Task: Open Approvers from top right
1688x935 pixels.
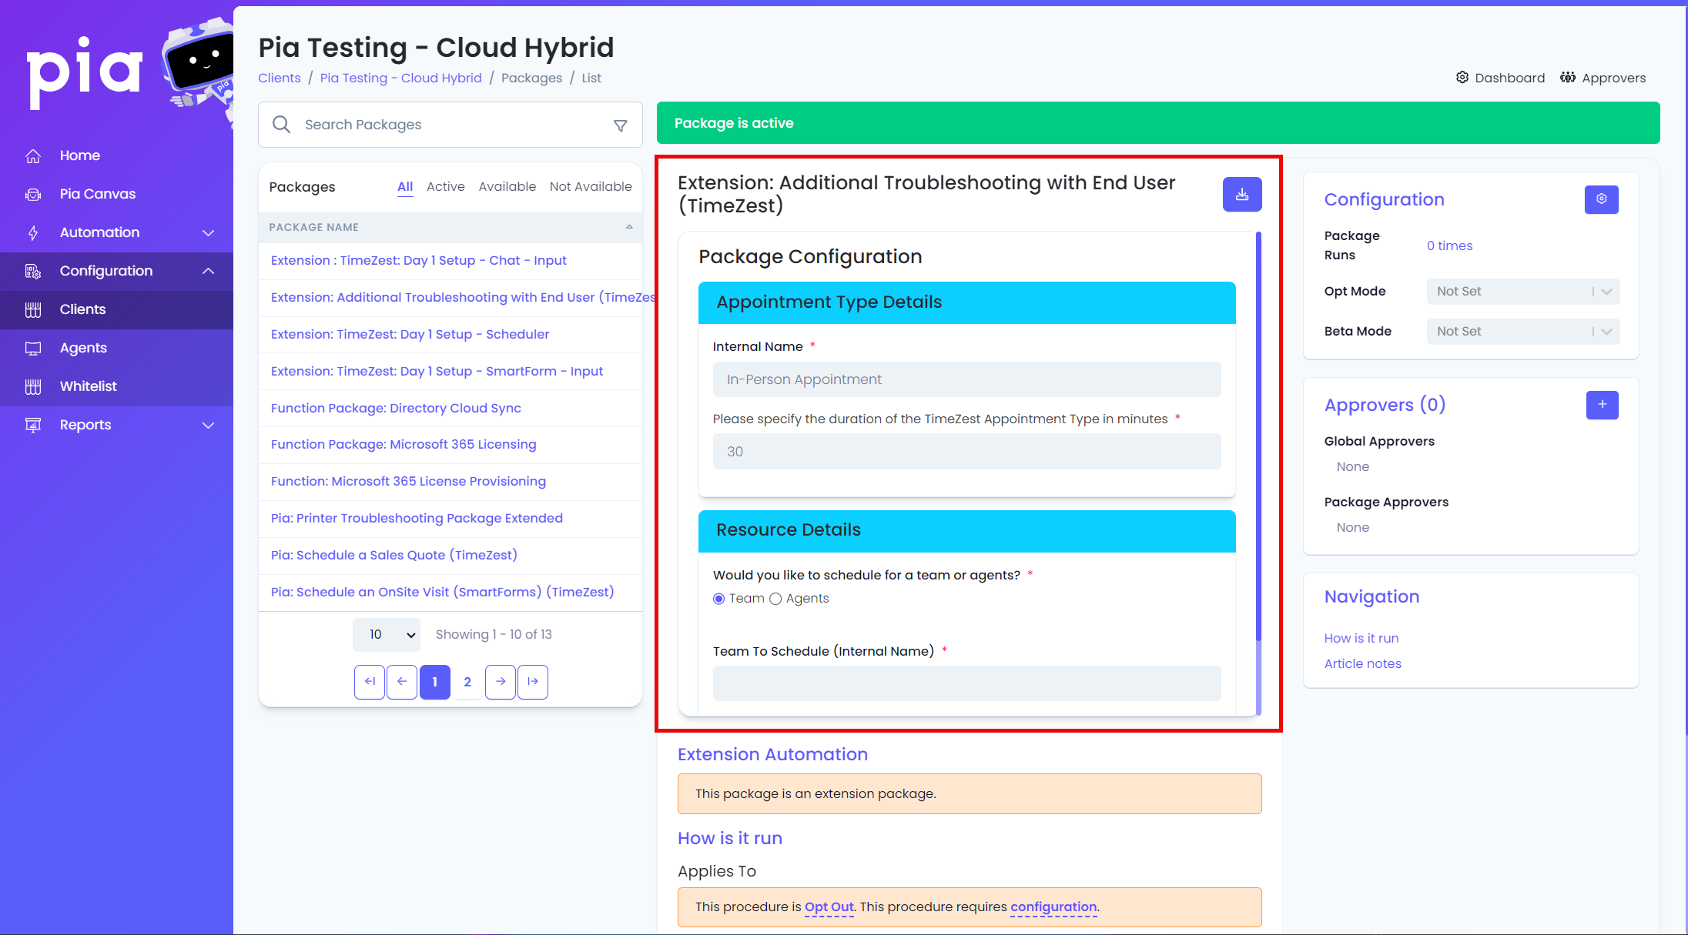Action: pos(1603,78)
